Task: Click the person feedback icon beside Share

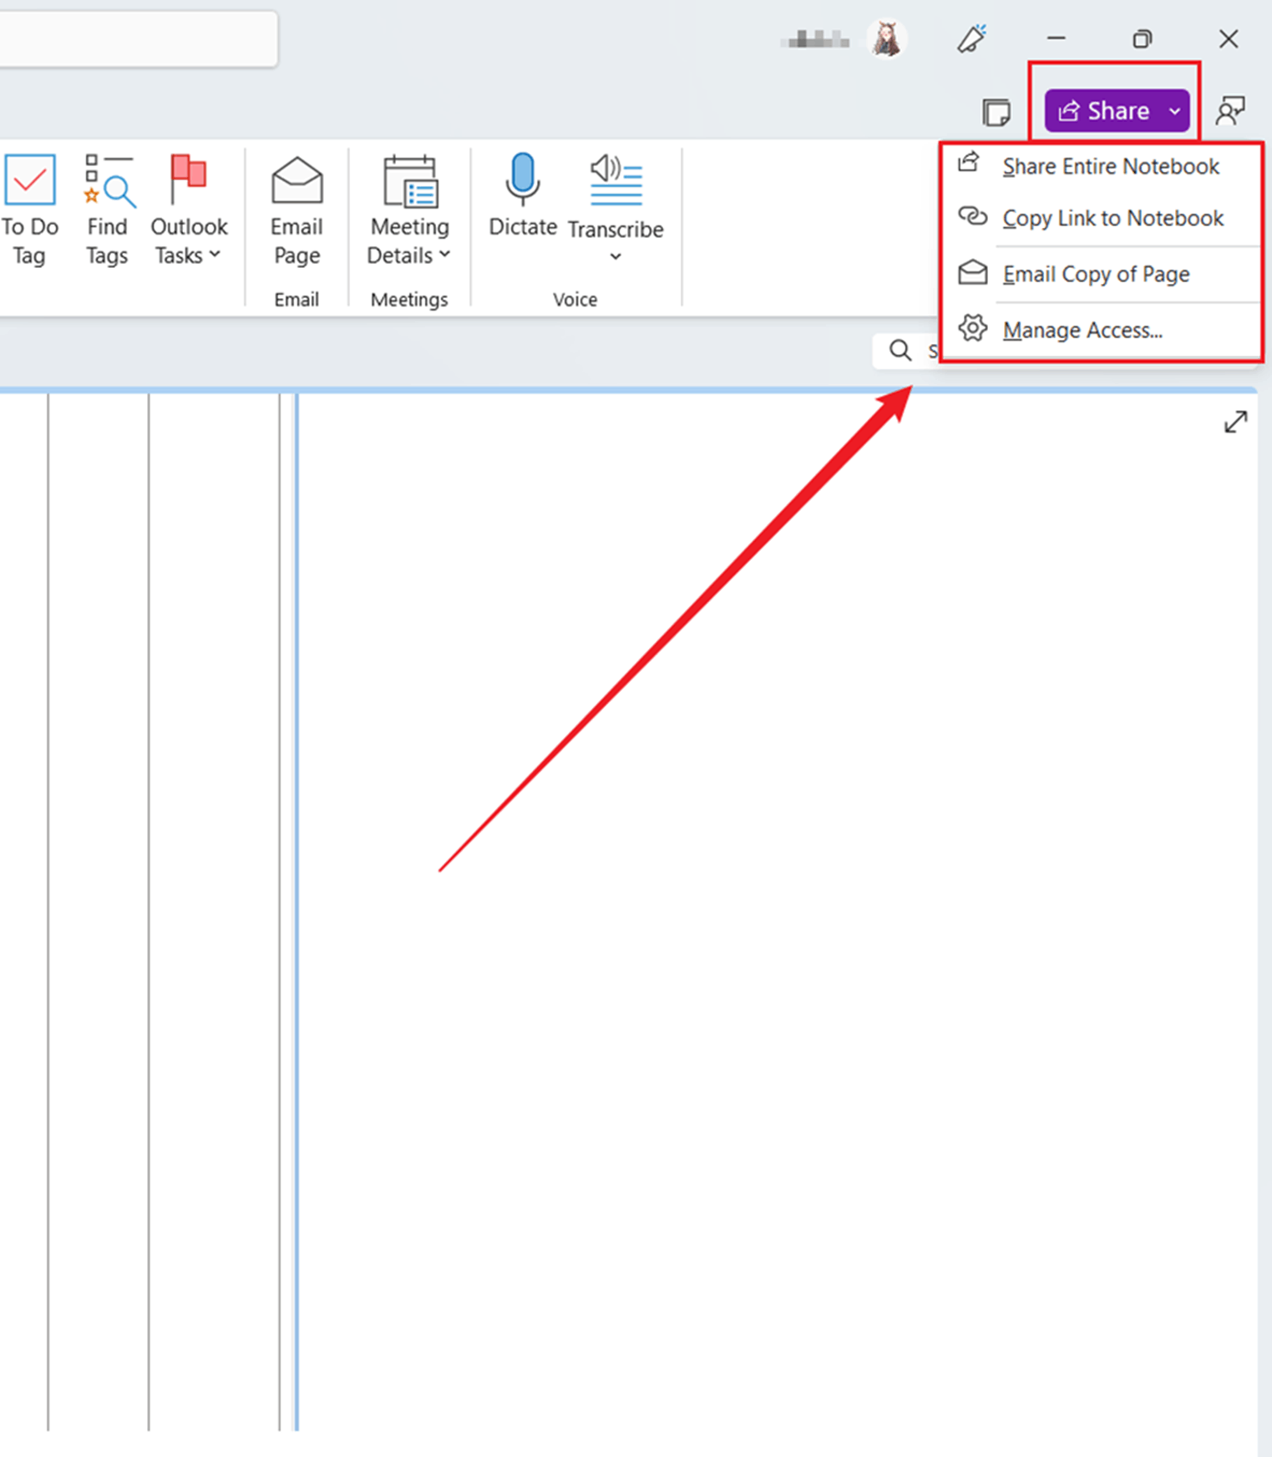Action: [x=1229, y=111]
